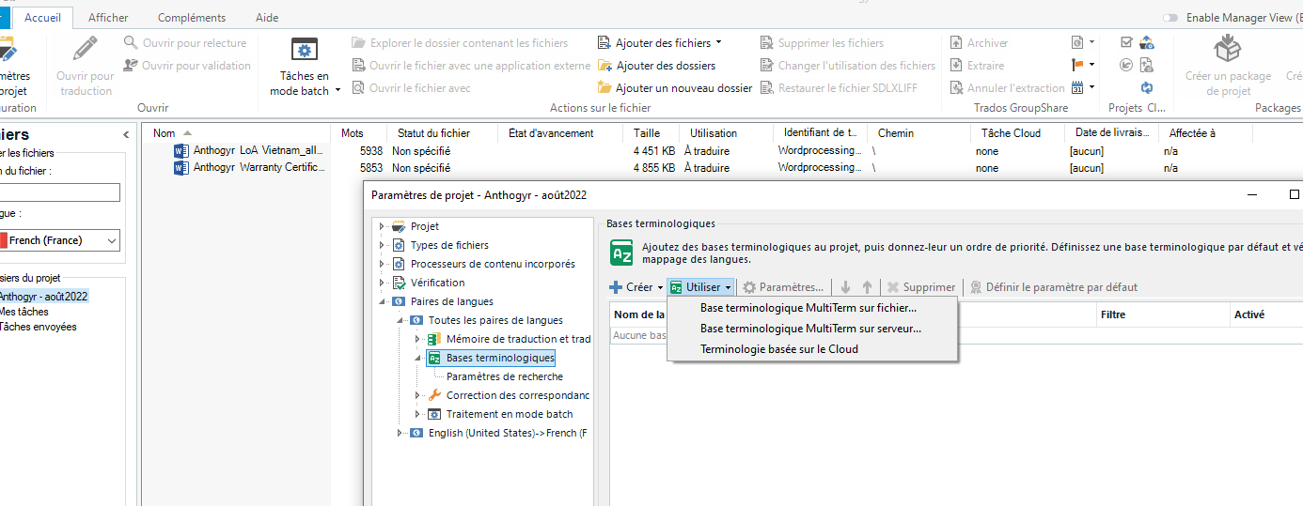Collapse the left files panel with the chevron
1303x506 pixels.
[x=126, y=135]
